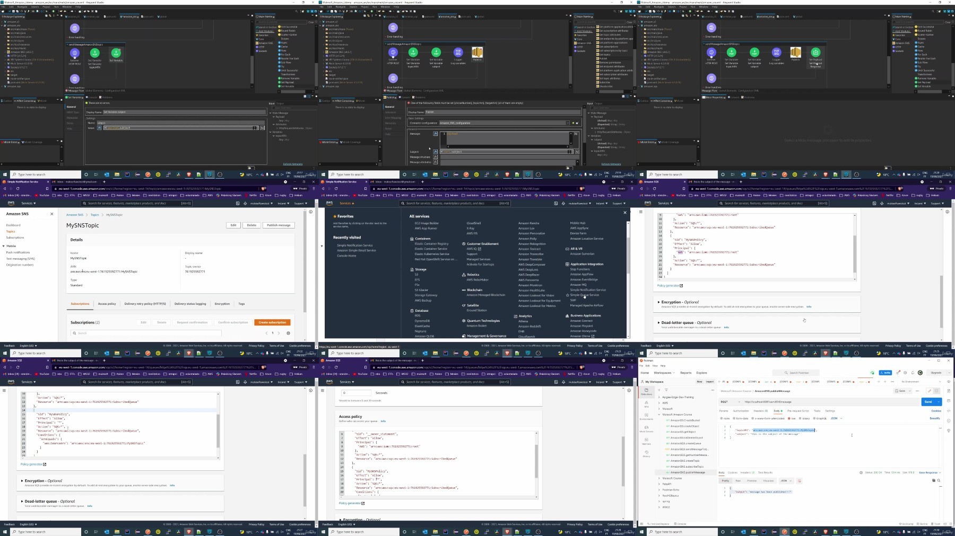Copy the Postman response body with copy icon

(x=934, y=480)
